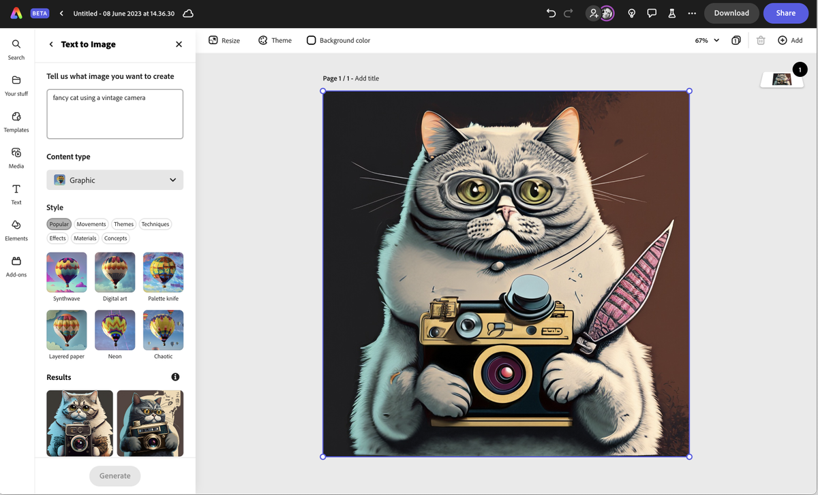Select the first cat result thumbnail
The image size is (818, 495).
pyautogui.click(x=79, y=423)
